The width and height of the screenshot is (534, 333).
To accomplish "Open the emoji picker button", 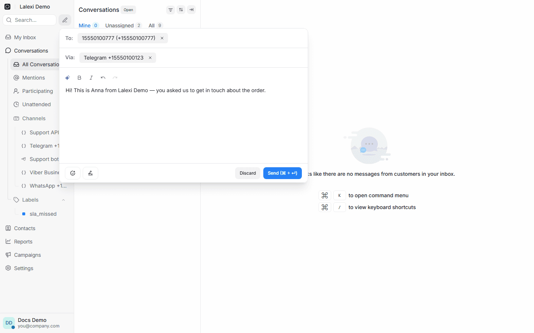I will [73, 173].
